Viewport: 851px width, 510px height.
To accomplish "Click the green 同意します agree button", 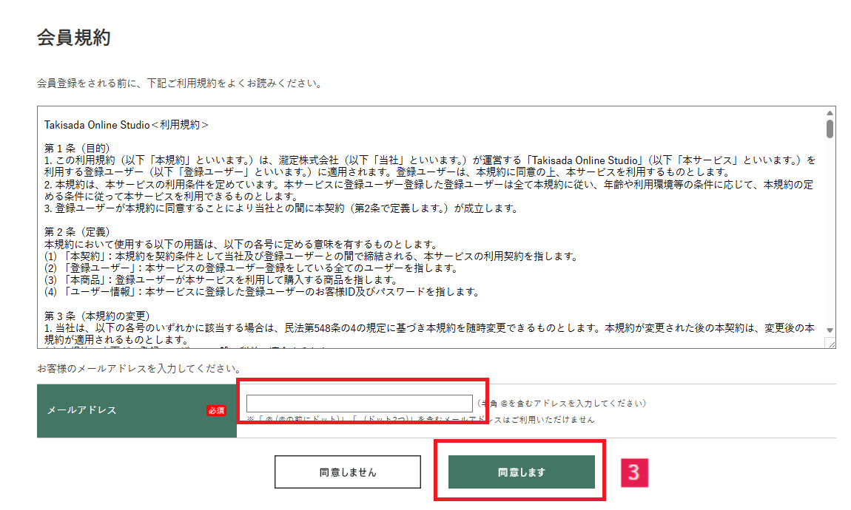I will [521, 472].
